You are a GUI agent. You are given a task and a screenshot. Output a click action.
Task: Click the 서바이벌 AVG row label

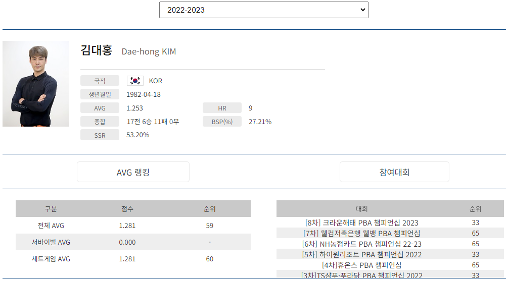[51, 242]
